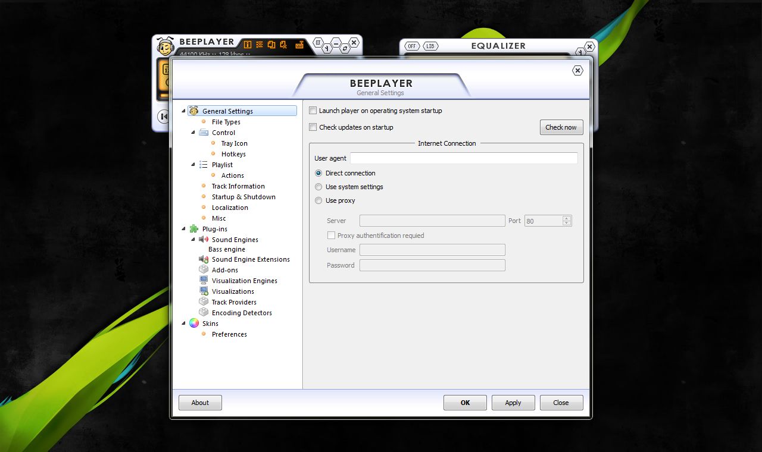The height and width of the screenshot is (452, 762).
Task: Select the Use system settings radio button
Action: click(318, 187)
